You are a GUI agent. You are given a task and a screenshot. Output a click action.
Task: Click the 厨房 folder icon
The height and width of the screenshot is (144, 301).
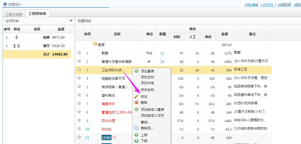pos(95,45)
